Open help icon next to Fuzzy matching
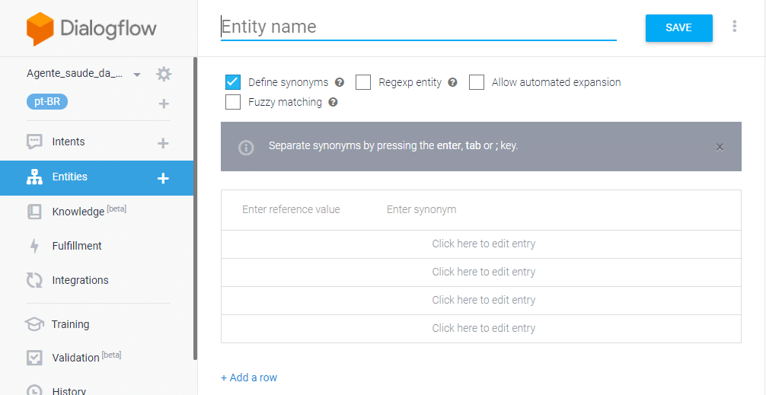This screenshot has width=766, height=395. click(333, 102)
